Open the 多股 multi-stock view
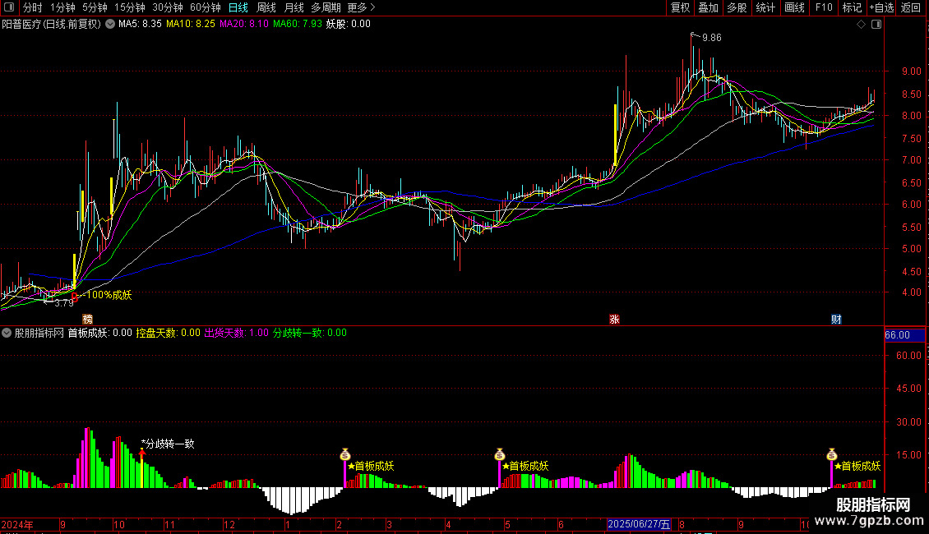Image resolution: width=929 pixels, height=534 pixels. point(737,7)
